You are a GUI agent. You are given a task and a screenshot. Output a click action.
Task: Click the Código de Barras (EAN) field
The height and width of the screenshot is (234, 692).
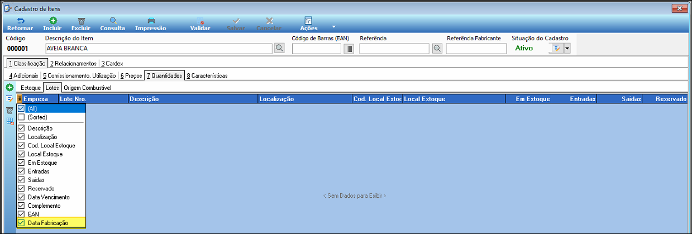(x=317, y=49)
